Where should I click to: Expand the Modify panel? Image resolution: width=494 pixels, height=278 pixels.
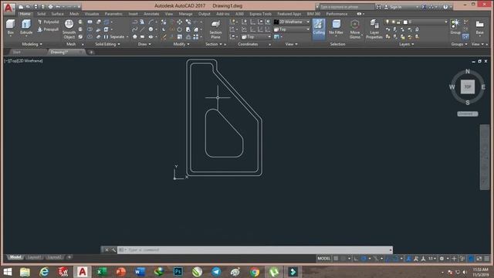pos(181,45)
